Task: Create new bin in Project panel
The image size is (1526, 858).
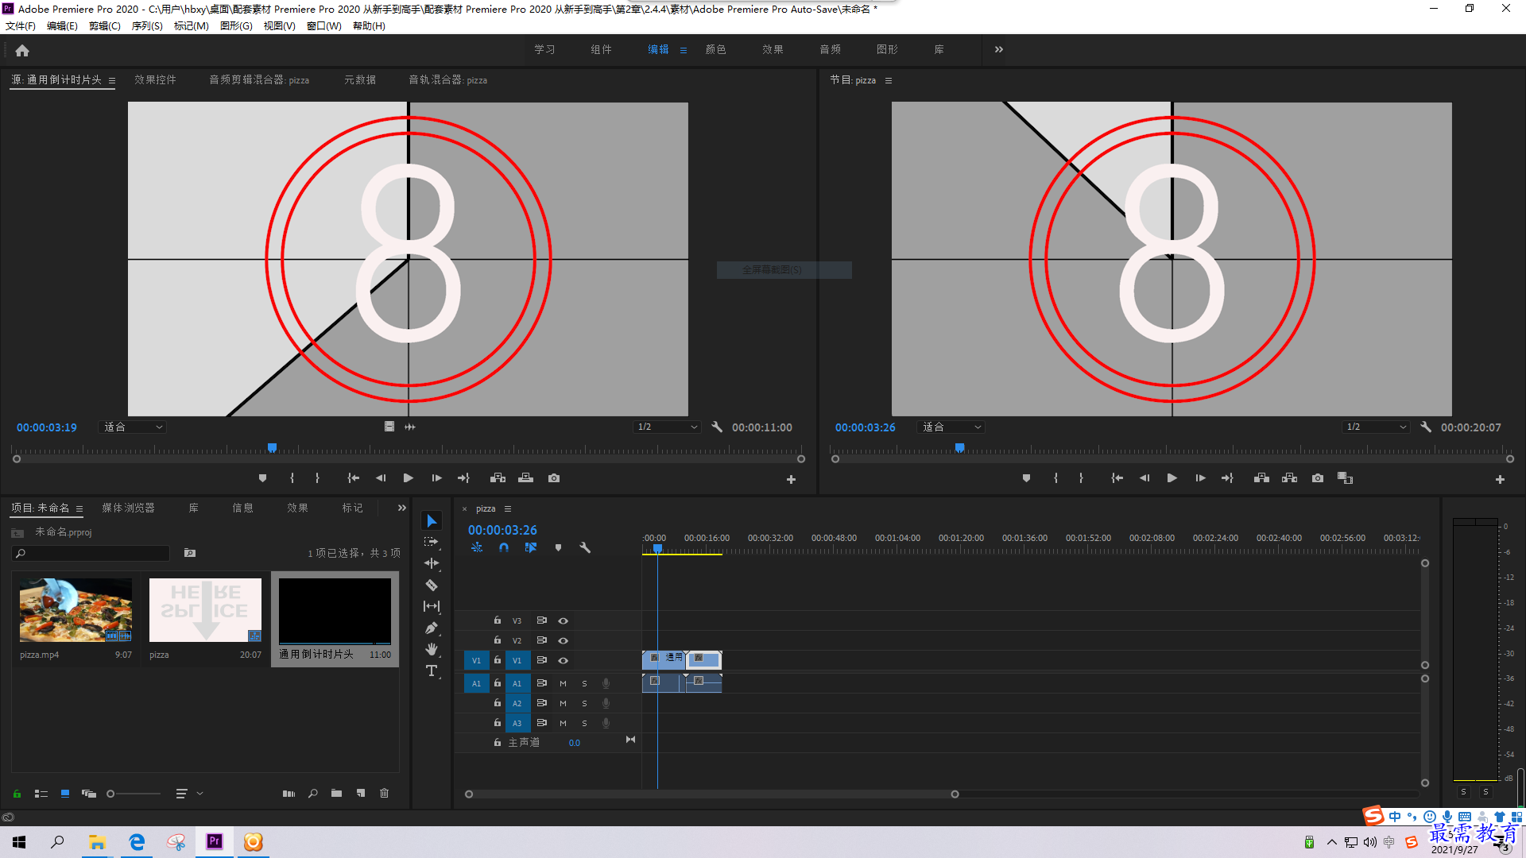Action: point(336,793)
